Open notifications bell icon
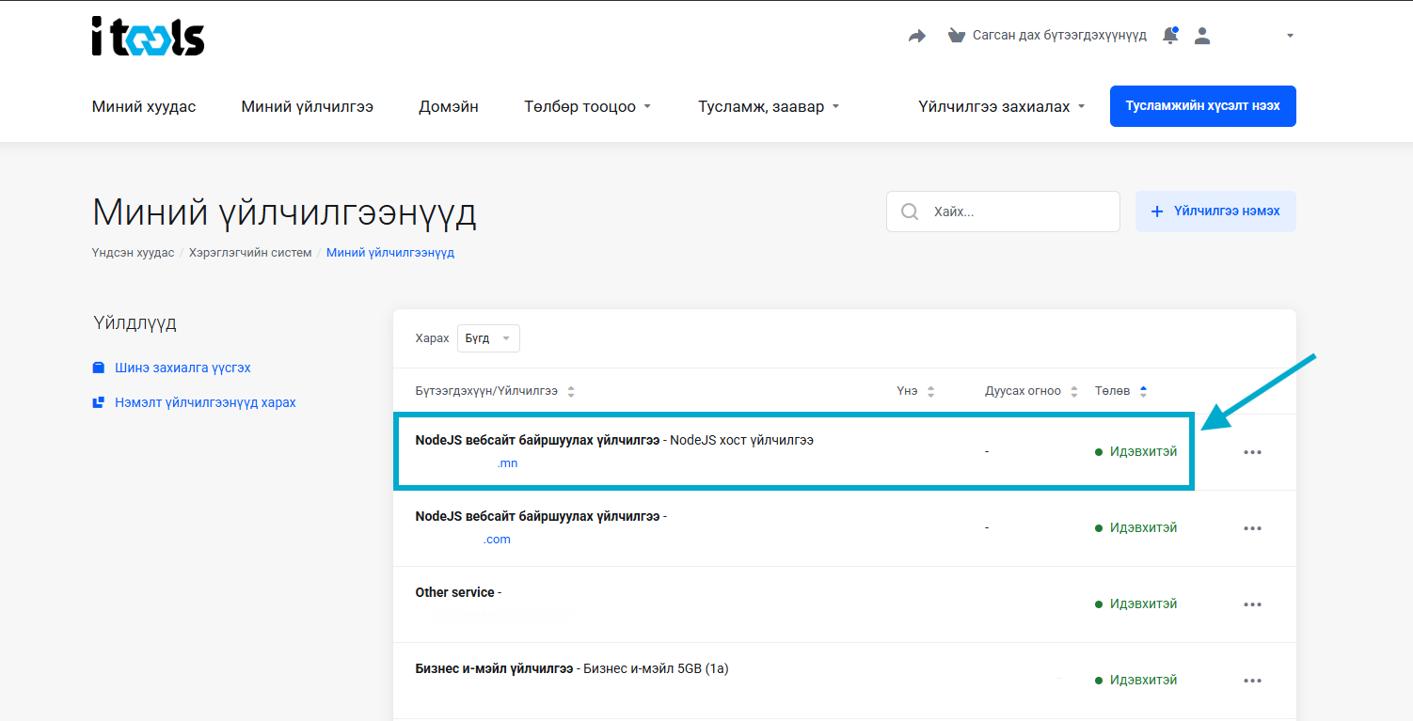Screen dimensions: 1413x721 pyautogui.click(x=1170, y=36)
